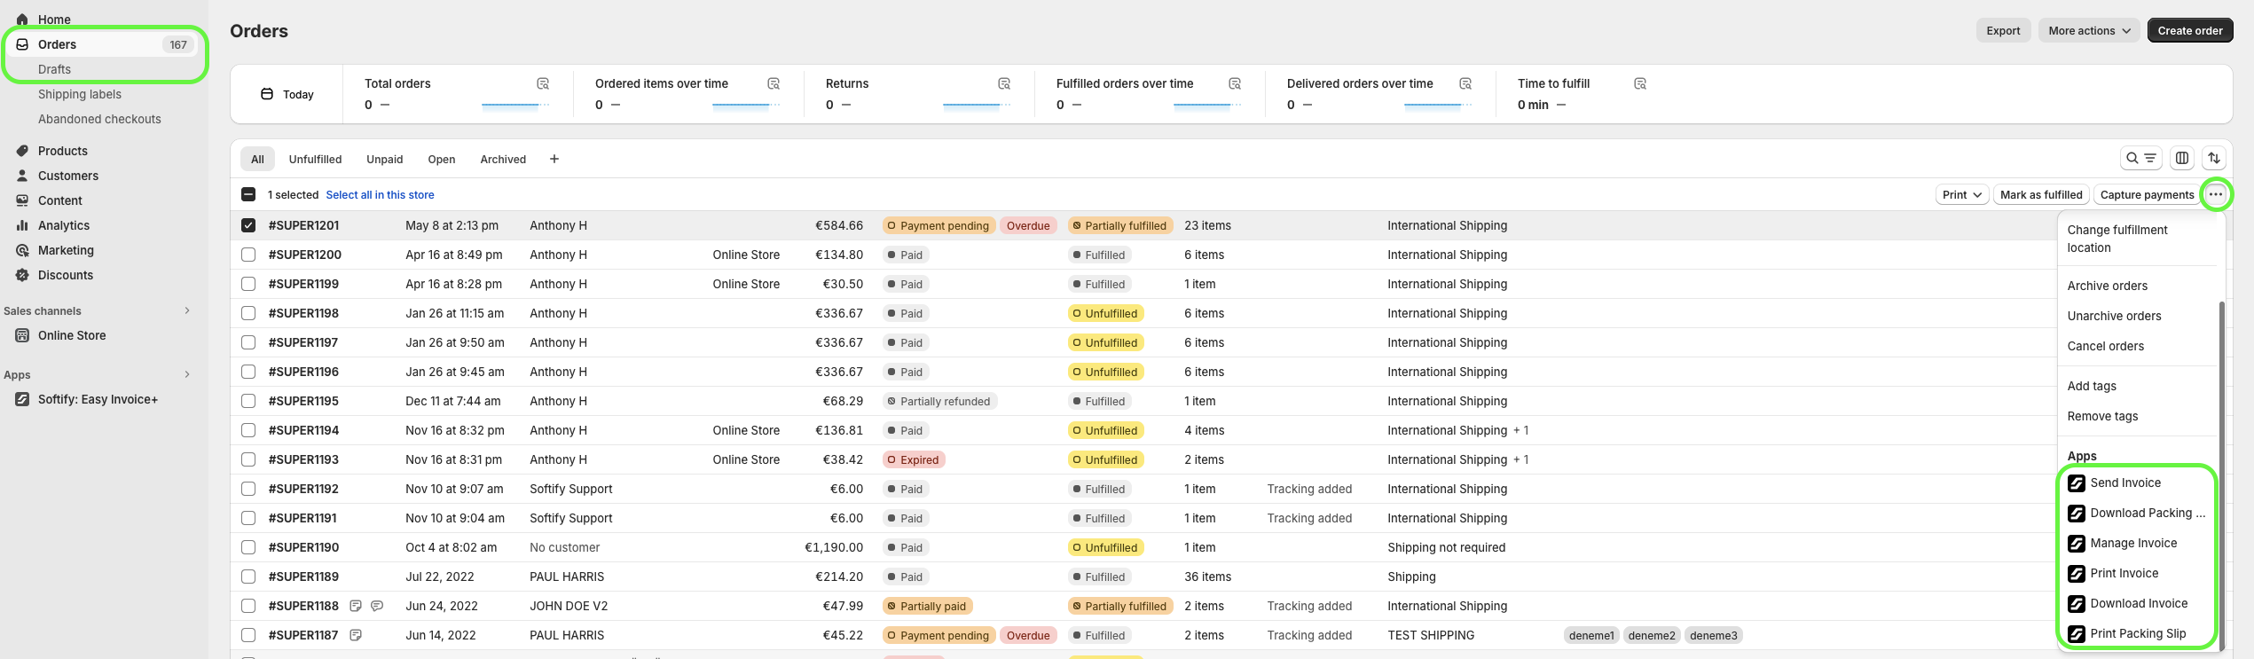Check the order #SUPER1200 checkbox

[x=248, y=255]
